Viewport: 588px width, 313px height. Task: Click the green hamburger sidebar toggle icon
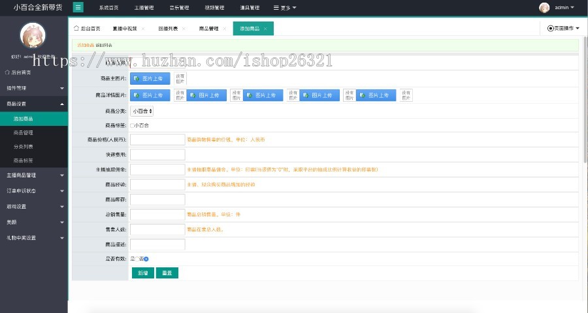click(78, 7)
